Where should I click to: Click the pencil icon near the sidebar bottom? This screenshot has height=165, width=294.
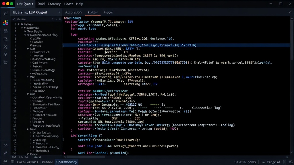click(x=5, y=153)
